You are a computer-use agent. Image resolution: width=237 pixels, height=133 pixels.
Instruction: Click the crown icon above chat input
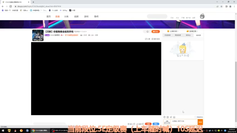[x=174, y=117]
